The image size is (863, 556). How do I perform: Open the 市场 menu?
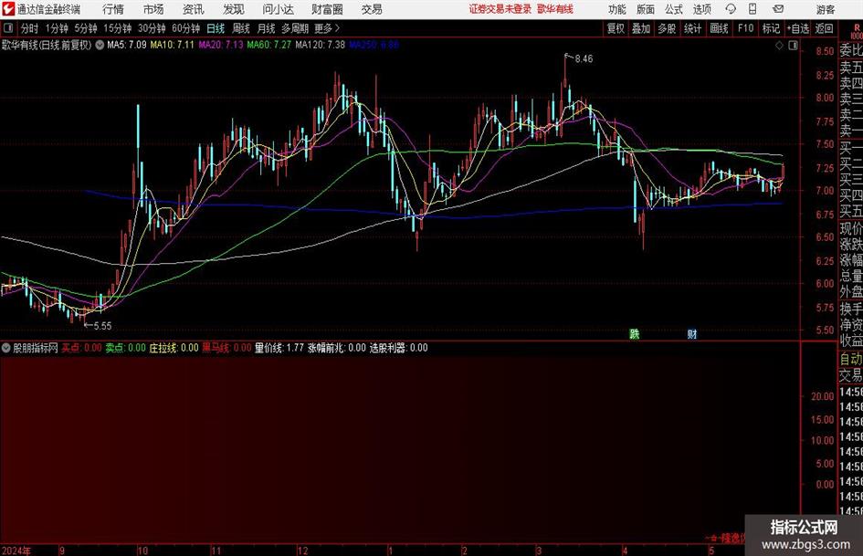[x=153, y=9]
